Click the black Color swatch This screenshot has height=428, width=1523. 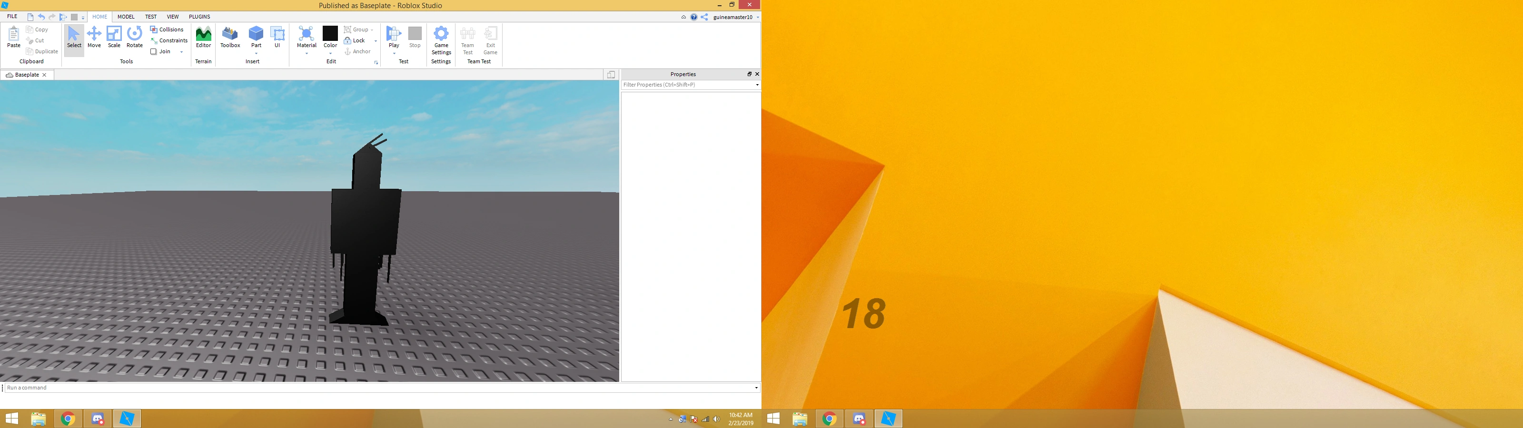click(x=330, y=33)
